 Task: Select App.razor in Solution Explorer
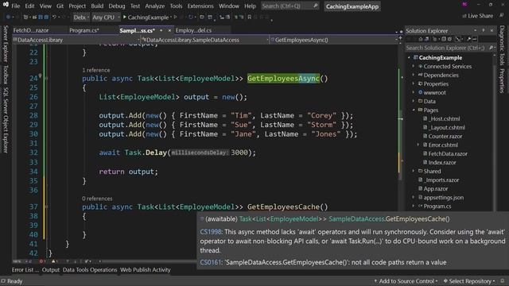coord(435,189)
